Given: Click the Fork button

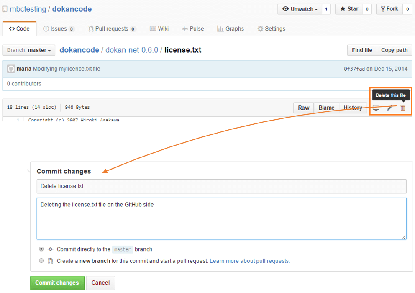Looking at the screenshot, I should click(389, 9).
